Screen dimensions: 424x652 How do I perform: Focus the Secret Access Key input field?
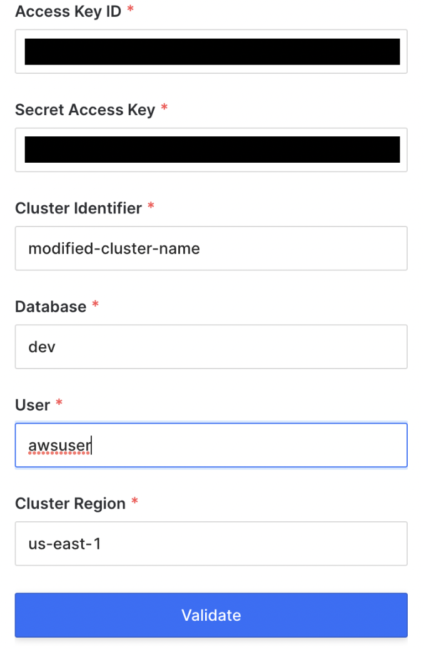pos(211,150)
